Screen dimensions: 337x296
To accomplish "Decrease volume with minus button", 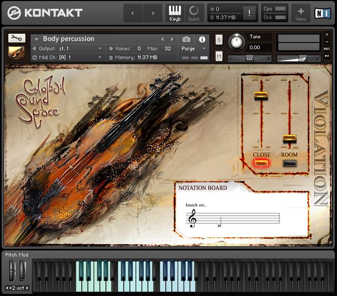I will (x=280, y=59).
